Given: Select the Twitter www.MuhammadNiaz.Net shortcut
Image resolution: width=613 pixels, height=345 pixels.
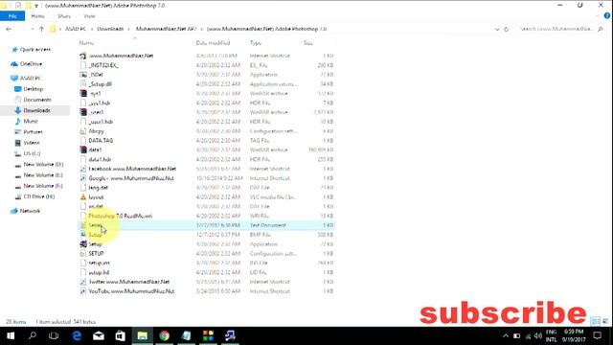Looking at the screenshot, I should coord(129,282).
